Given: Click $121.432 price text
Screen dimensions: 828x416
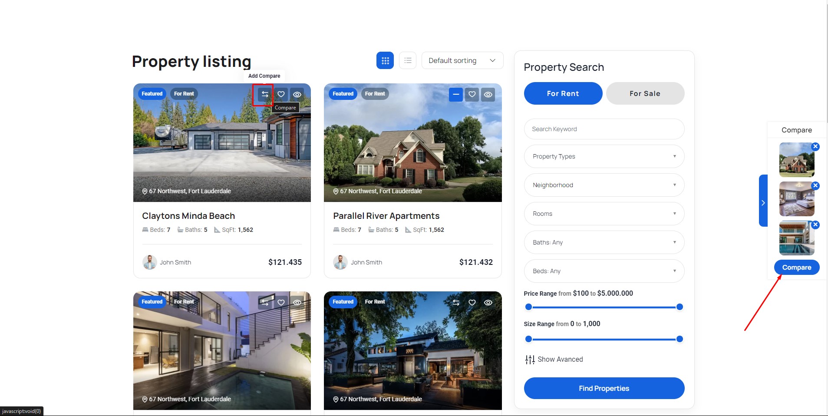Looking at the screenshot, I should click(476, 262).
